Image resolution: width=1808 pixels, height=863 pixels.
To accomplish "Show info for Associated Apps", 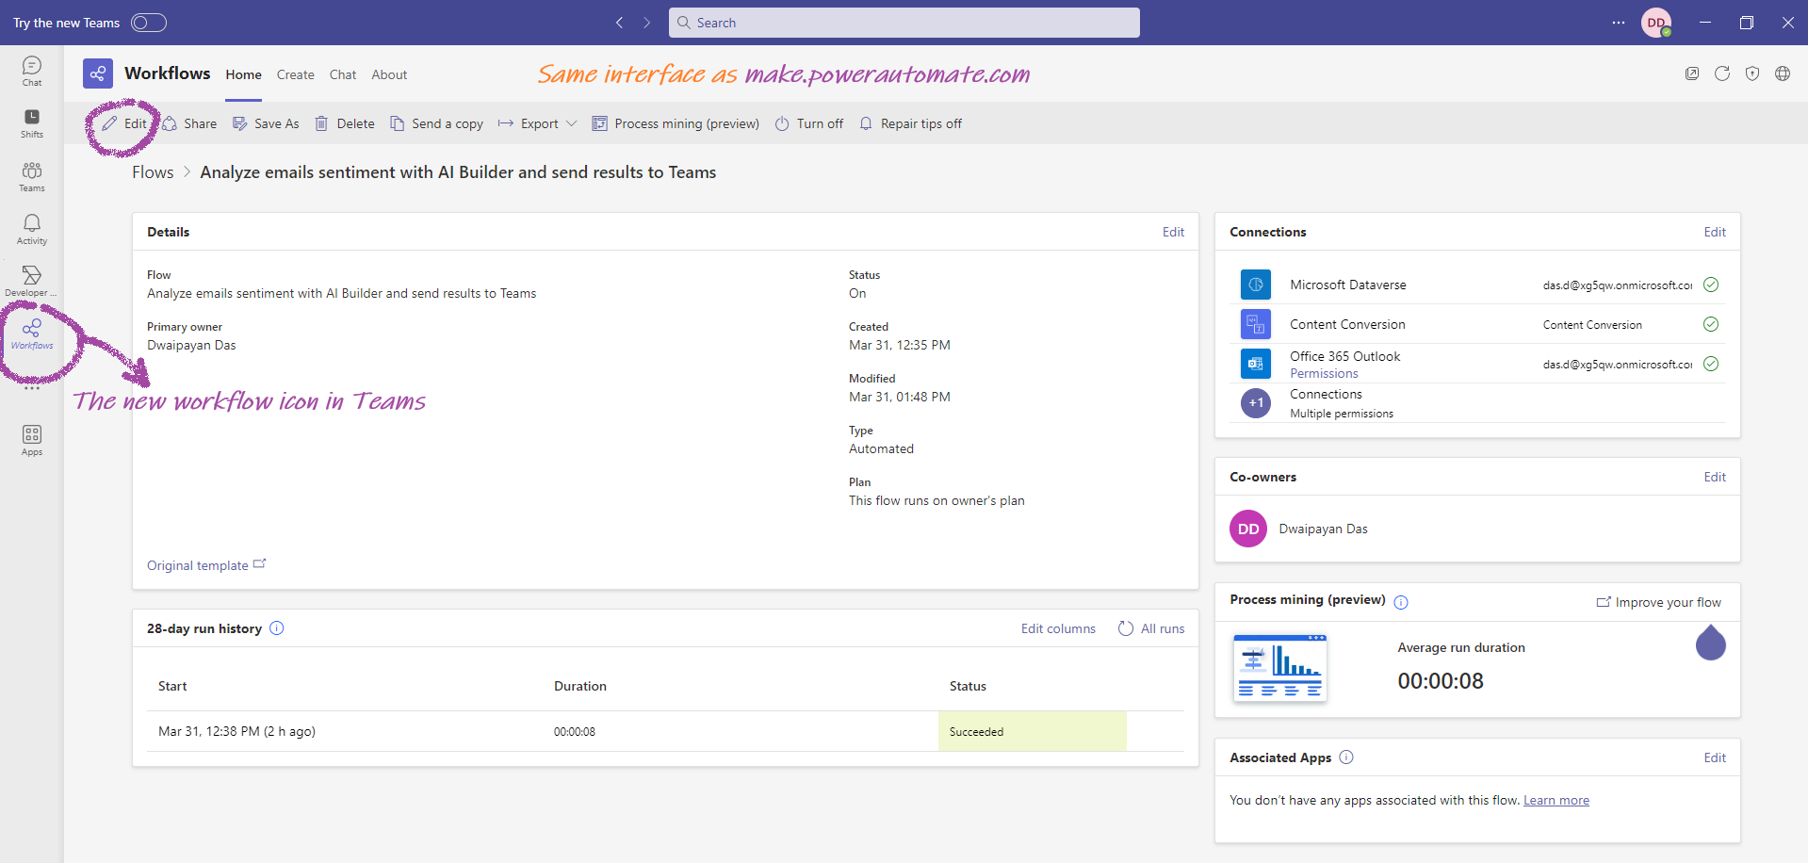I will [x=1346, y=757].
